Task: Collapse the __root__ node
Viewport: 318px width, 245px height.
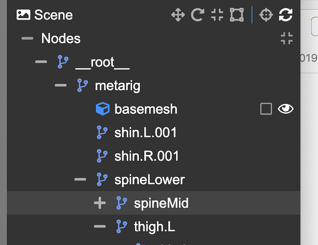Action: coord(41,62)
